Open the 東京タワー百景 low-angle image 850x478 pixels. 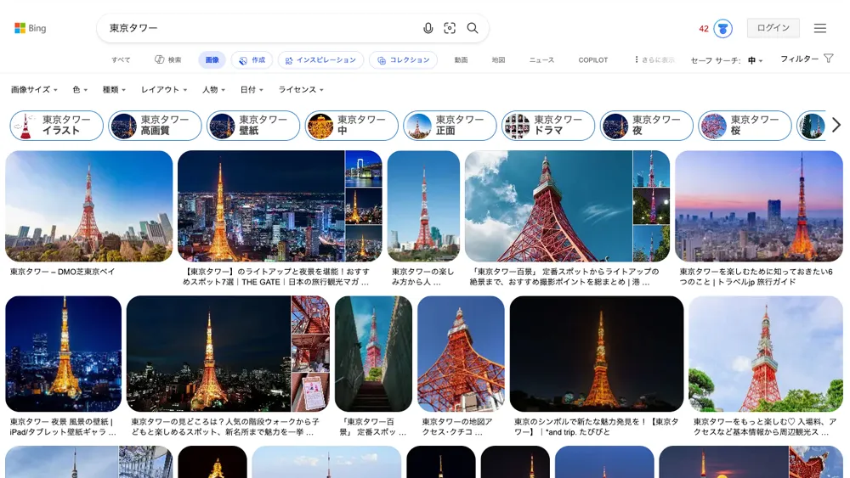click(x=548, y=206)
